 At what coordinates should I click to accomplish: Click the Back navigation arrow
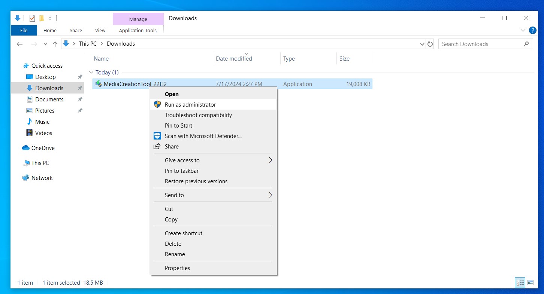click(20, 44)
